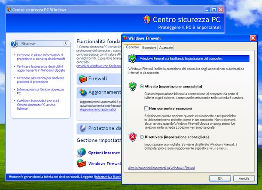Close the Windows Firewall dialog
Screen dimensions: 262x190
[253, 38]
